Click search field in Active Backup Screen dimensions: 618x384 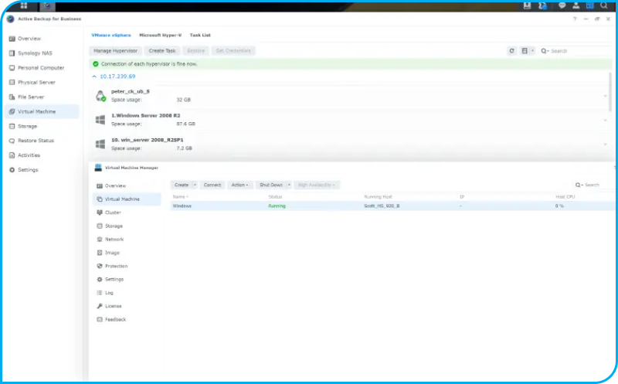[576, 51]
